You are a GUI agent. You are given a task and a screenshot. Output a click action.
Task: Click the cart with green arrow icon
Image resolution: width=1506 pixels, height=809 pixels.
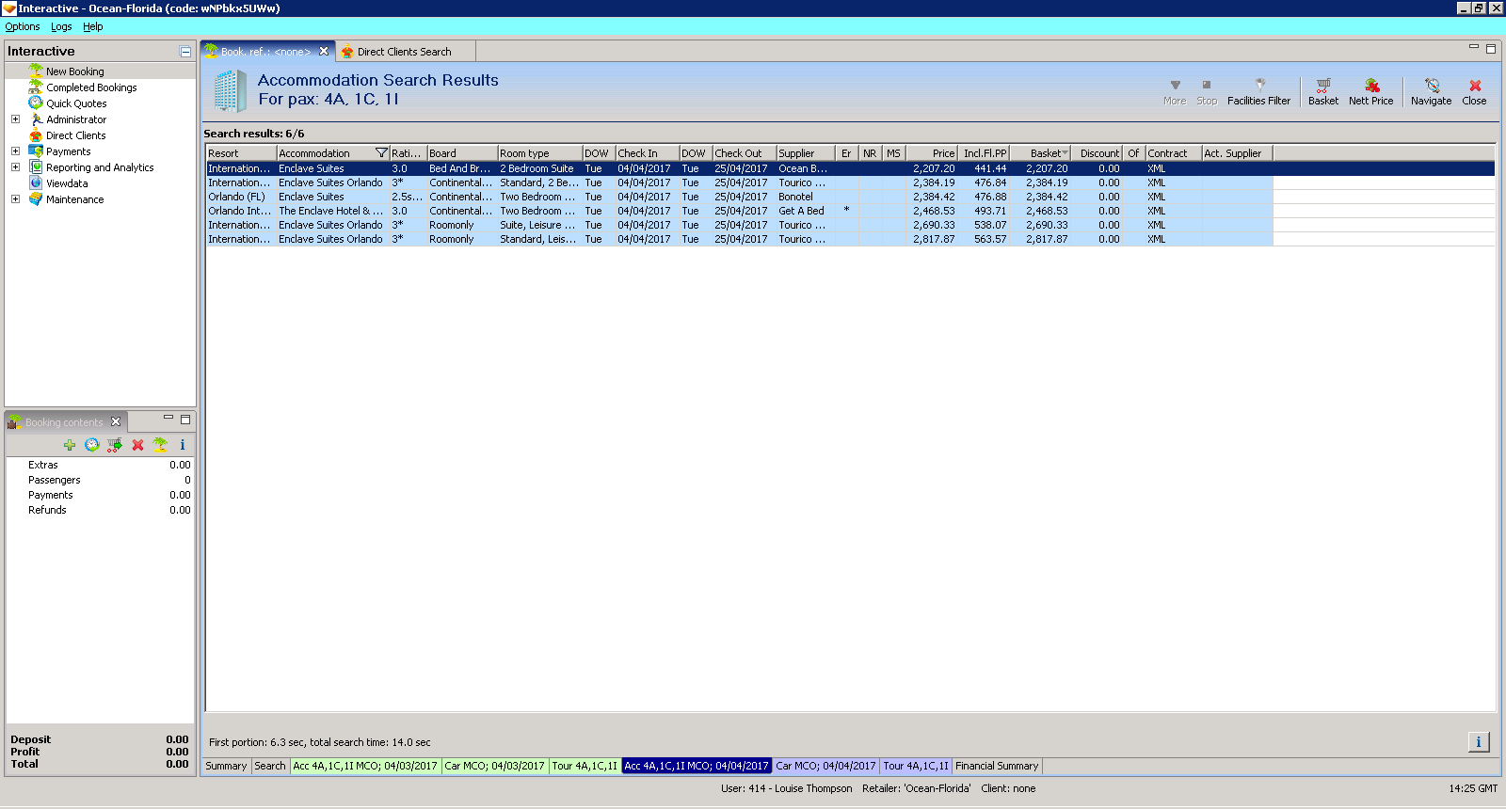point(115,445)
